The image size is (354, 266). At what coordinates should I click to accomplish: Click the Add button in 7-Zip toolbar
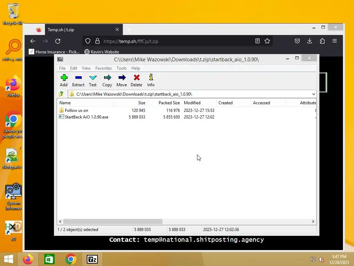(64, 80)
